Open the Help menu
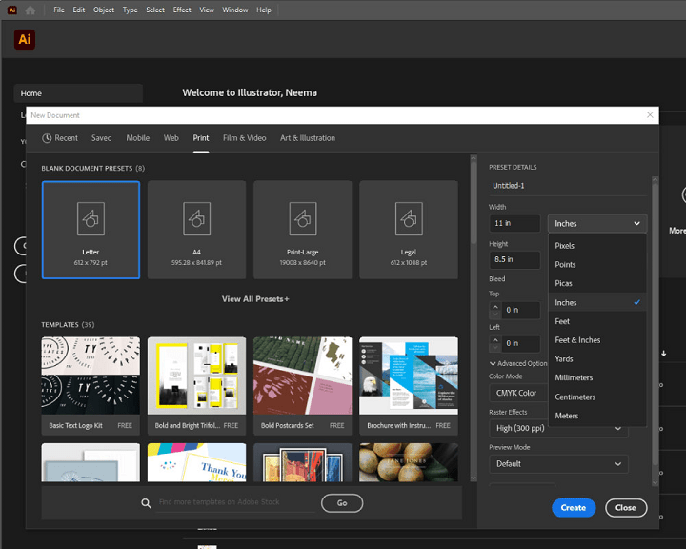This screenshot has height=549, width=686. pos(264,10)
